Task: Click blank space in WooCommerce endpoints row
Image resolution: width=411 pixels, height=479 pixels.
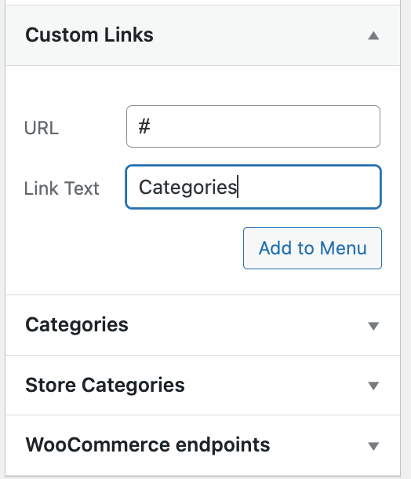Action: click(319, 445)
